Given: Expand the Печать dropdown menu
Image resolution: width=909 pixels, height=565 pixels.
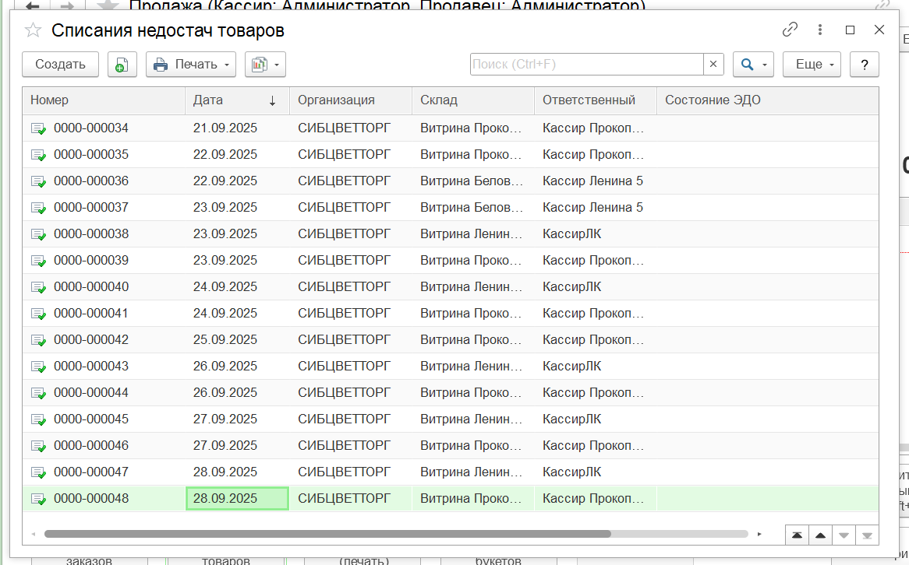Looking at the screenshot, I should point(191,65).
